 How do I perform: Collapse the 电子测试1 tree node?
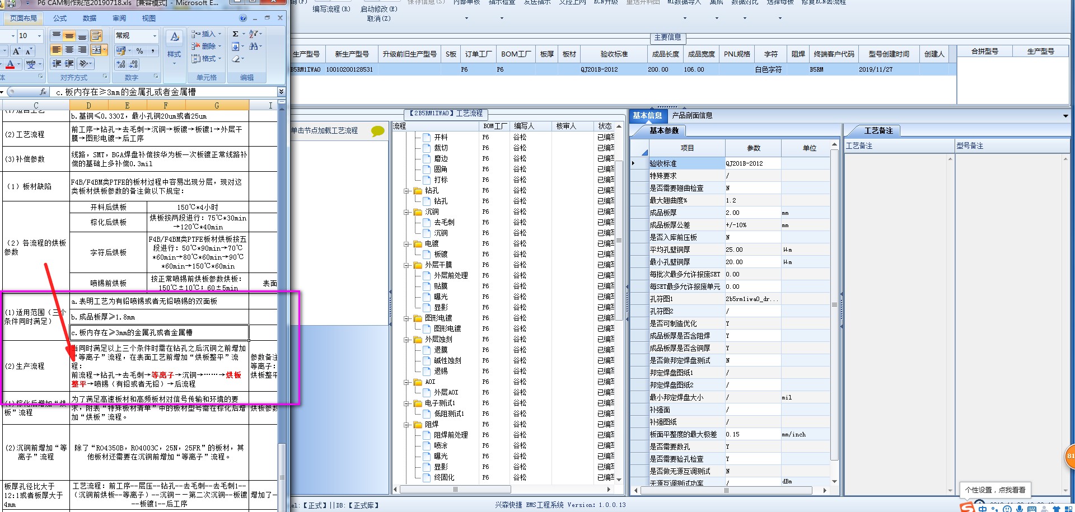pyautogui.click(x=406, y=403)
